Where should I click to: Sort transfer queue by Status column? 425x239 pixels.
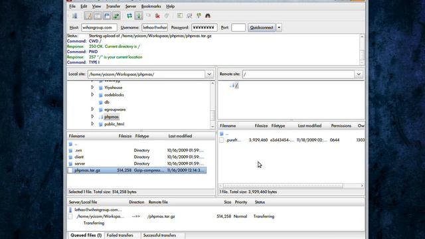(x=260, y=202)
